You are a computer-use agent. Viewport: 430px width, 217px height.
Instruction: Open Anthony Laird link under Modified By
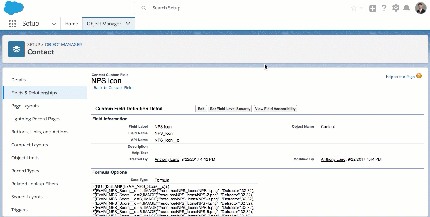click(333, 159)
